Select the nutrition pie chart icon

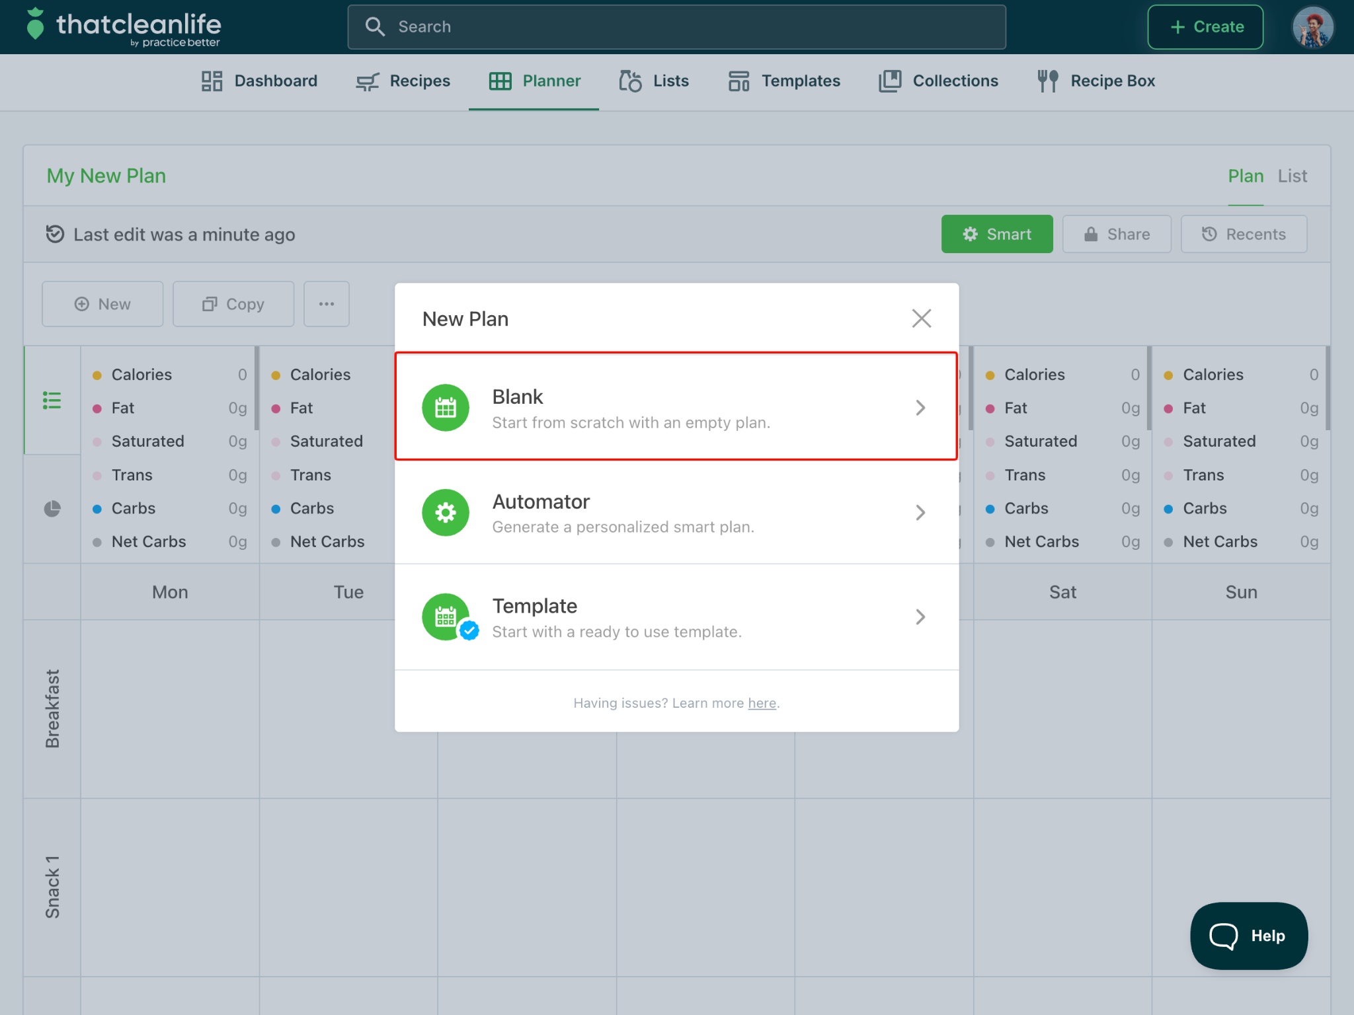(52, 508)
